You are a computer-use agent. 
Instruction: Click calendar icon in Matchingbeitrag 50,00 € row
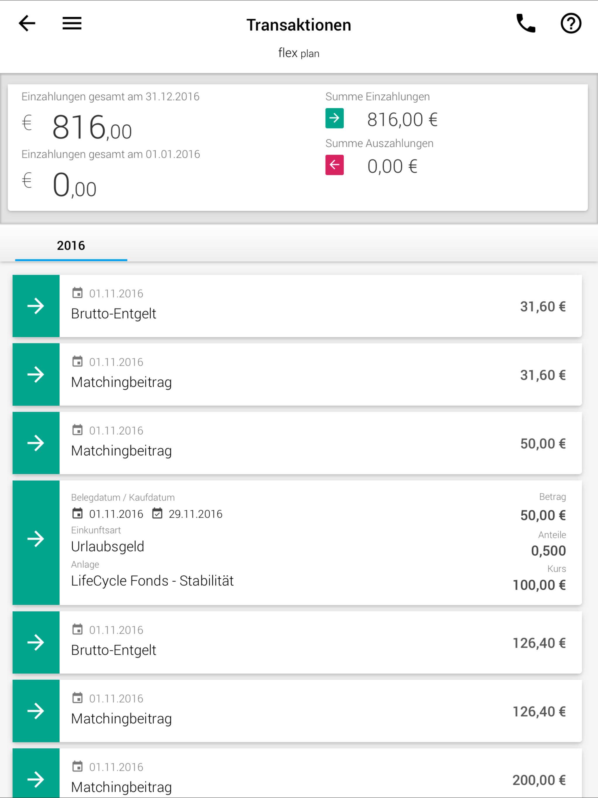tap(78, 430)
